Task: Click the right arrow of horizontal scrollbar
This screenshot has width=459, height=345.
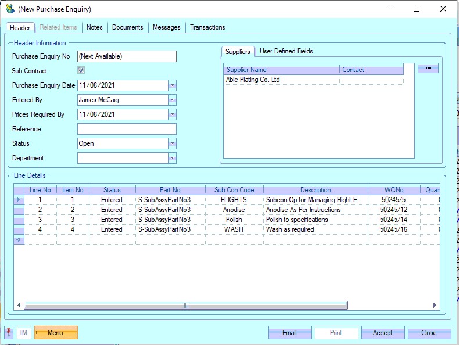Action: click(x=435, y=306)
